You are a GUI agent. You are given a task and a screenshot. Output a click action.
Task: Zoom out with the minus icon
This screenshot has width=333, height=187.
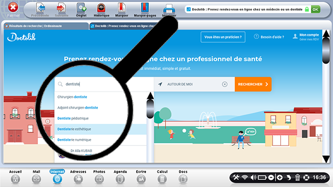point(271,177)
